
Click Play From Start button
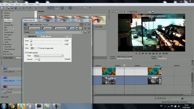[143, 53]
